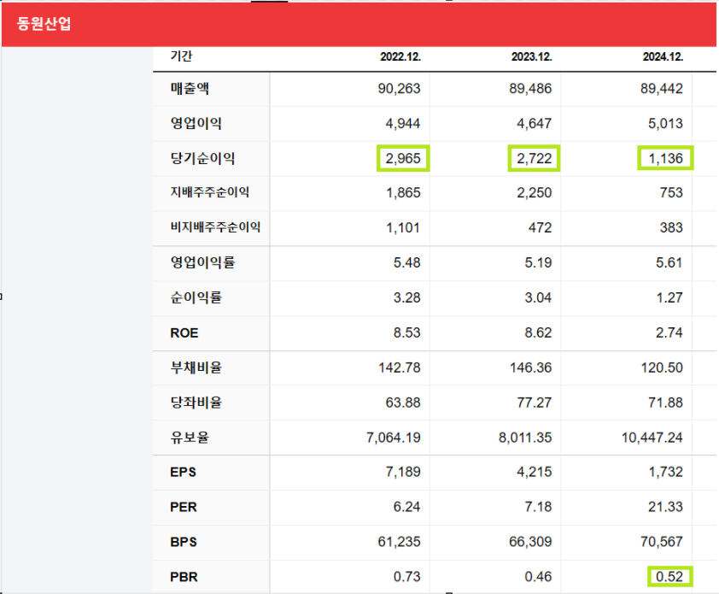The image size is (719, 594).
Task: Click the 매출액 value 89,442
Action: 661,88
